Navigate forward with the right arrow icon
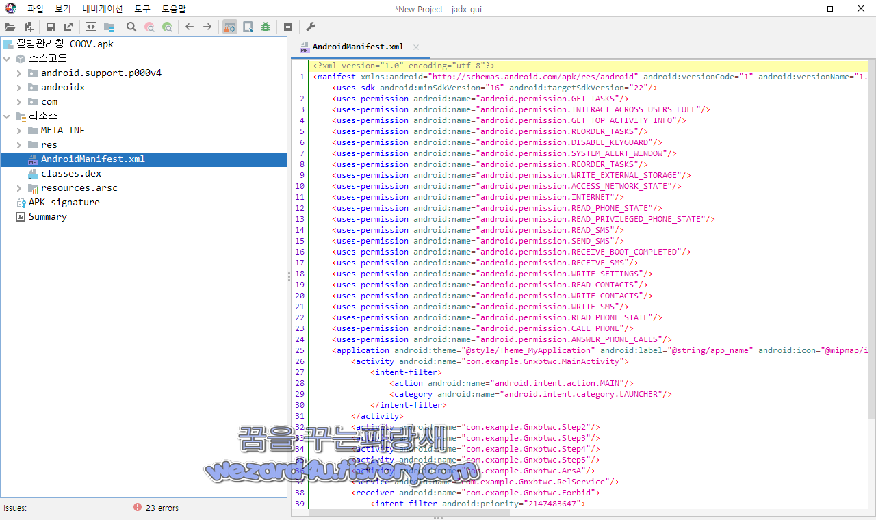Screen dimensions: 876x520 (x=207, y=27)
